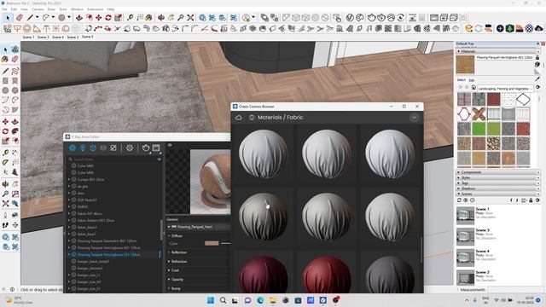Click the Remove Scene minus icon

coord(472,200)
